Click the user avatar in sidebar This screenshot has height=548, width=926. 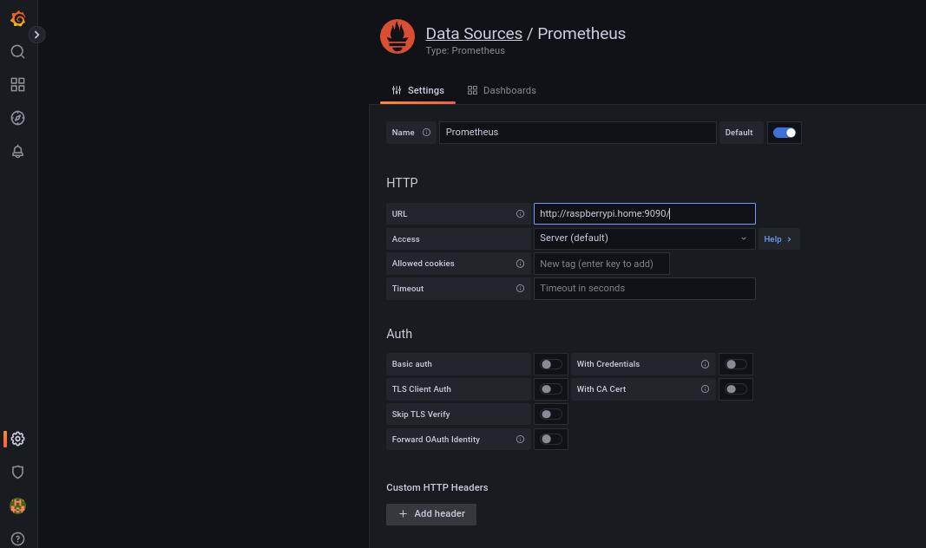pos(17,506)
